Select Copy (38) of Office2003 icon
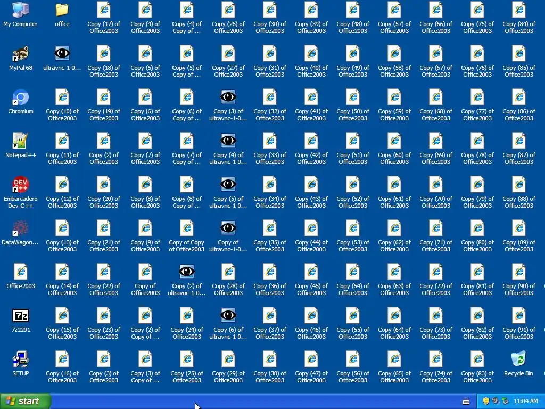This screenshot has width=545, height=409. click(270, 359)
